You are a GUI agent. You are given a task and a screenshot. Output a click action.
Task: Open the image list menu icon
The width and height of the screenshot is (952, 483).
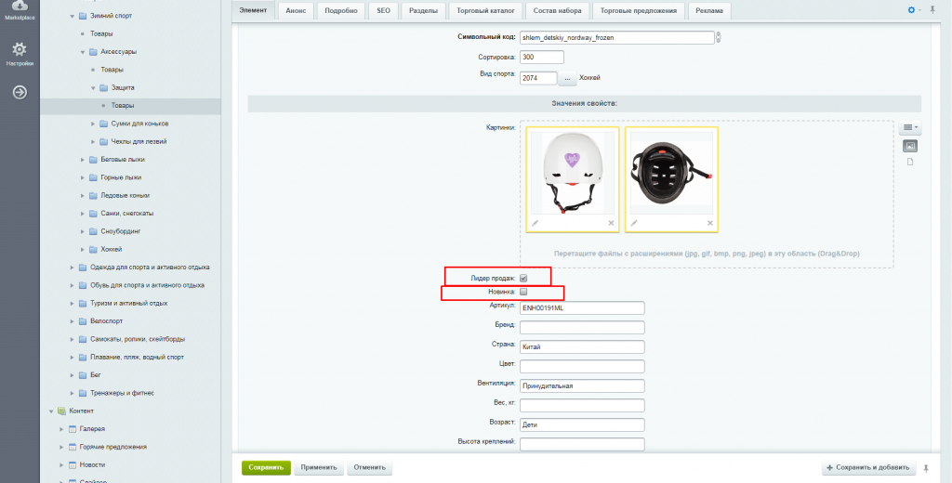click(x=910, y=127)
